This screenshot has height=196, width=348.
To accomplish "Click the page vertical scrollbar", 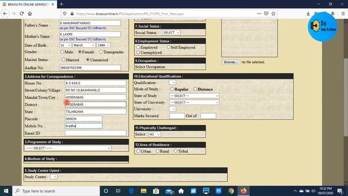I will click(x=346, y=98).
